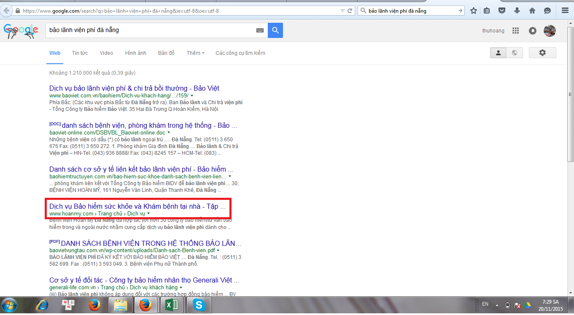Open the Firefox Hello smiley icon

point(547,11)
